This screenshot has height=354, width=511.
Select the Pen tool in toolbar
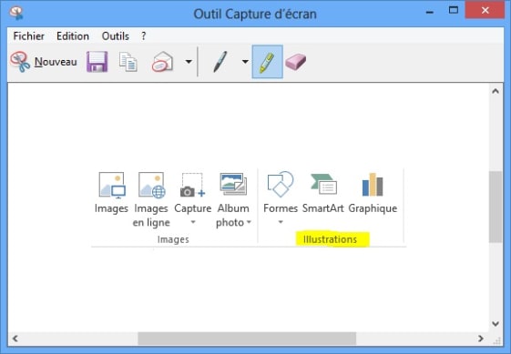[220, 62]
